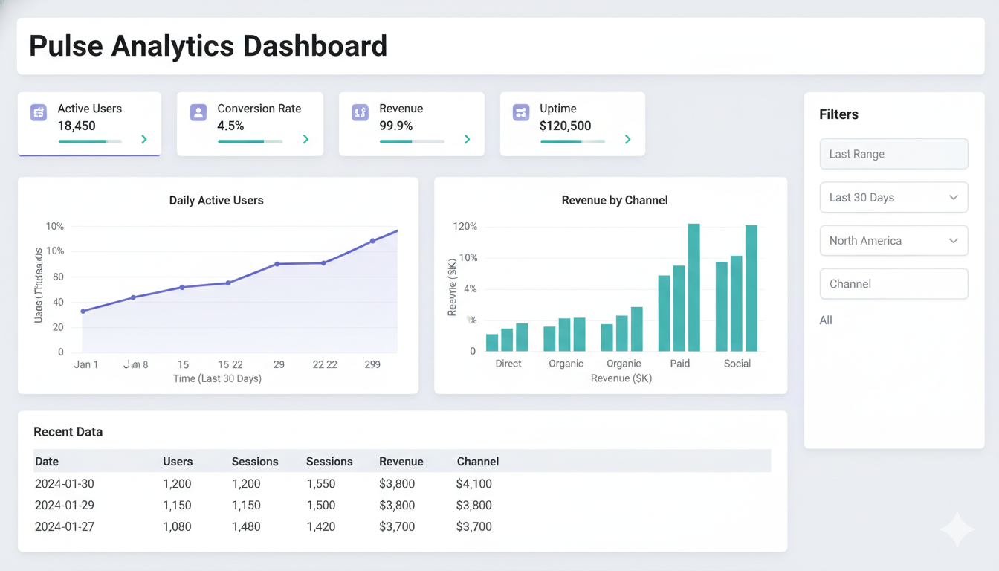Click the Conversion Rate chevron arrow

305,139
